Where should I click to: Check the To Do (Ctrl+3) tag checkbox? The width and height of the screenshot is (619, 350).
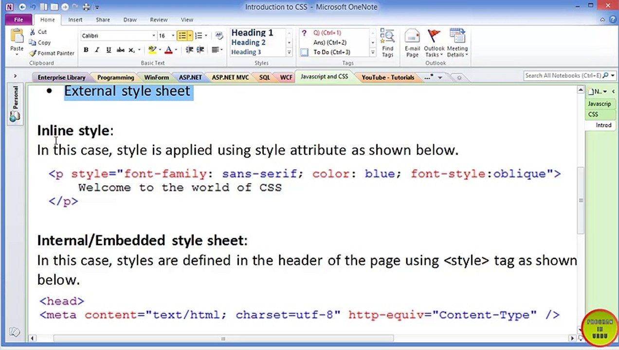(304, 52)
